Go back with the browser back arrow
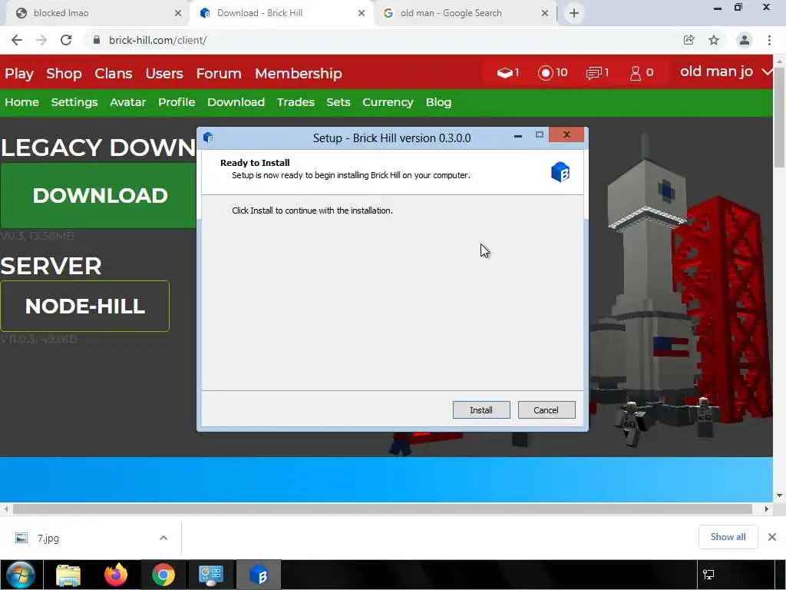Image resolution: width=786 pixels, height=590 pixels. tap(17, 40)
